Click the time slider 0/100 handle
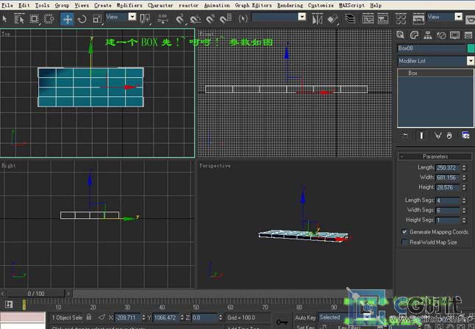Viewport: 475px width, 329px height. point(36,293)
